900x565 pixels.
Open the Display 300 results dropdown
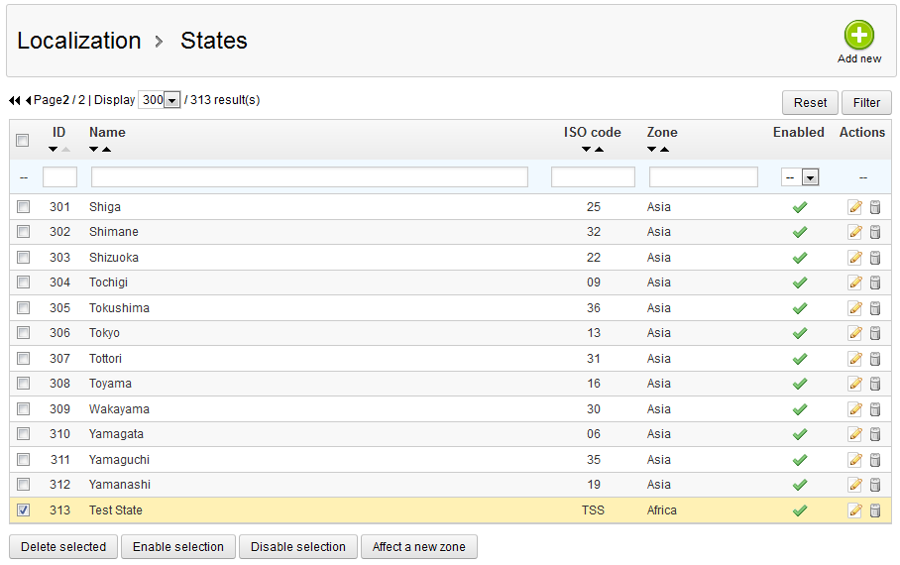coord(171,100)
